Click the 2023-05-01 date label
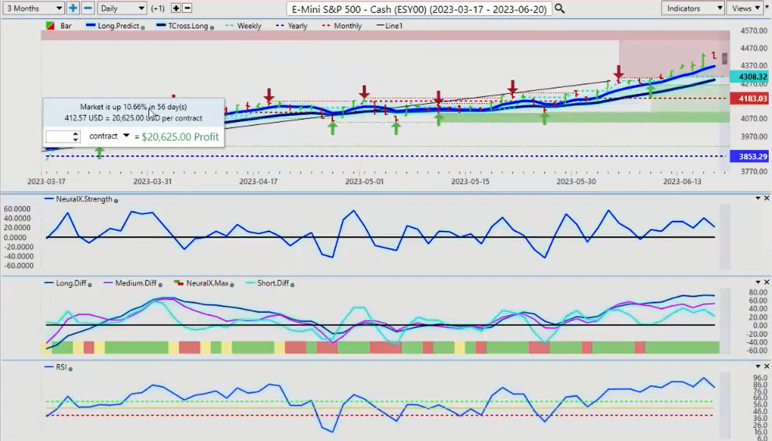The image size is (772, 441). [x=364, y=182]
